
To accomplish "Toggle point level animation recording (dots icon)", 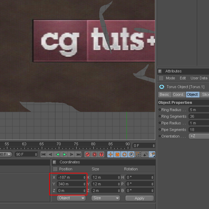I will 138,154.
